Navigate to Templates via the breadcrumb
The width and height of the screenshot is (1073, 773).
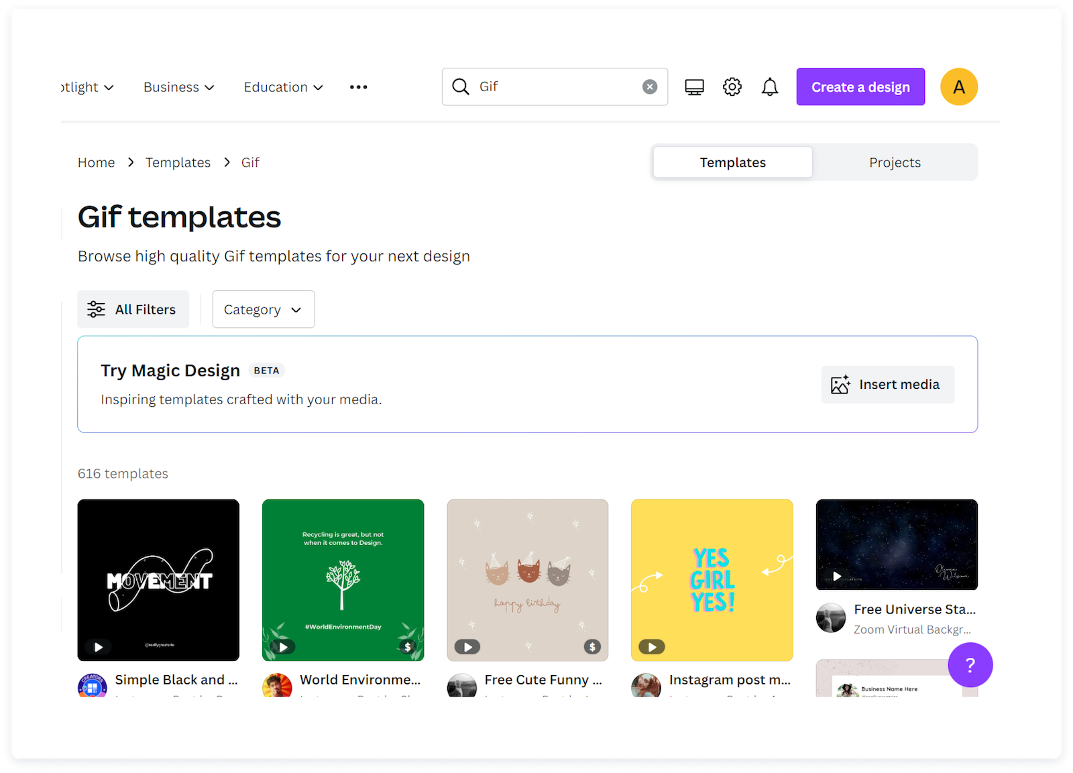pyautogui.click(x=178, y=162)
